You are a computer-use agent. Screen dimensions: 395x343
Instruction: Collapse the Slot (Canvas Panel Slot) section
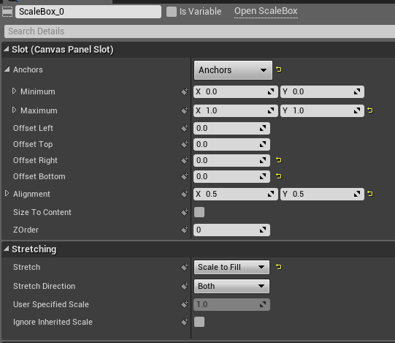(7, 49)
